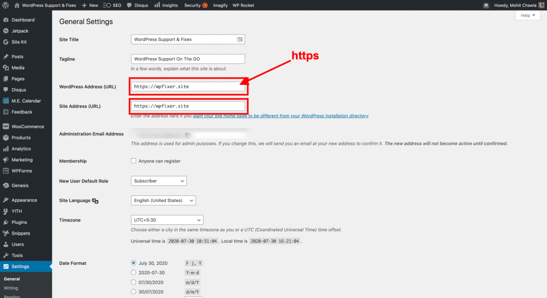Open Howdy, Mohit Chawla account menu

519,5
